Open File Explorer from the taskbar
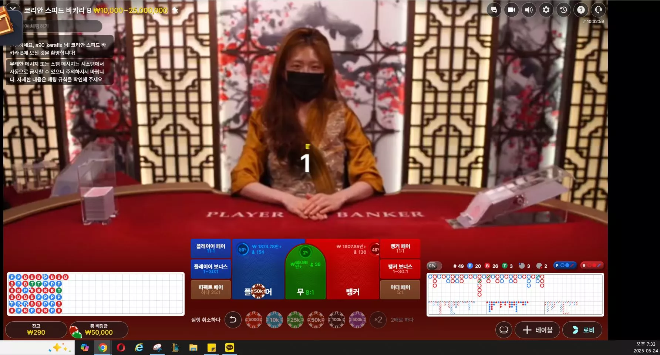 pos(193,348)
